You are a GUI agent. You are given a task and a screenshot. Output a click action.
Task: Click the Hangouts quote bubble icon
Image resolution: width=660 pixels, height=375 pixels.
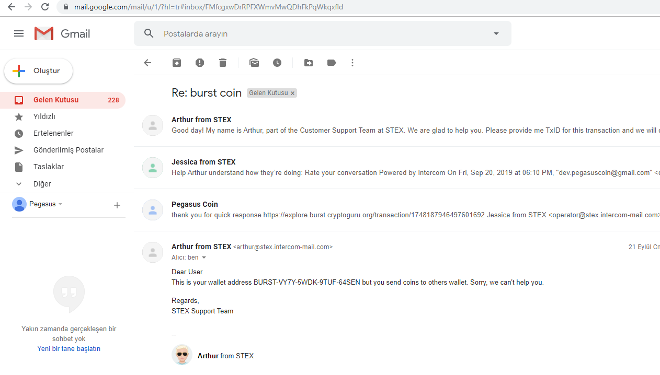pos(69,294)
